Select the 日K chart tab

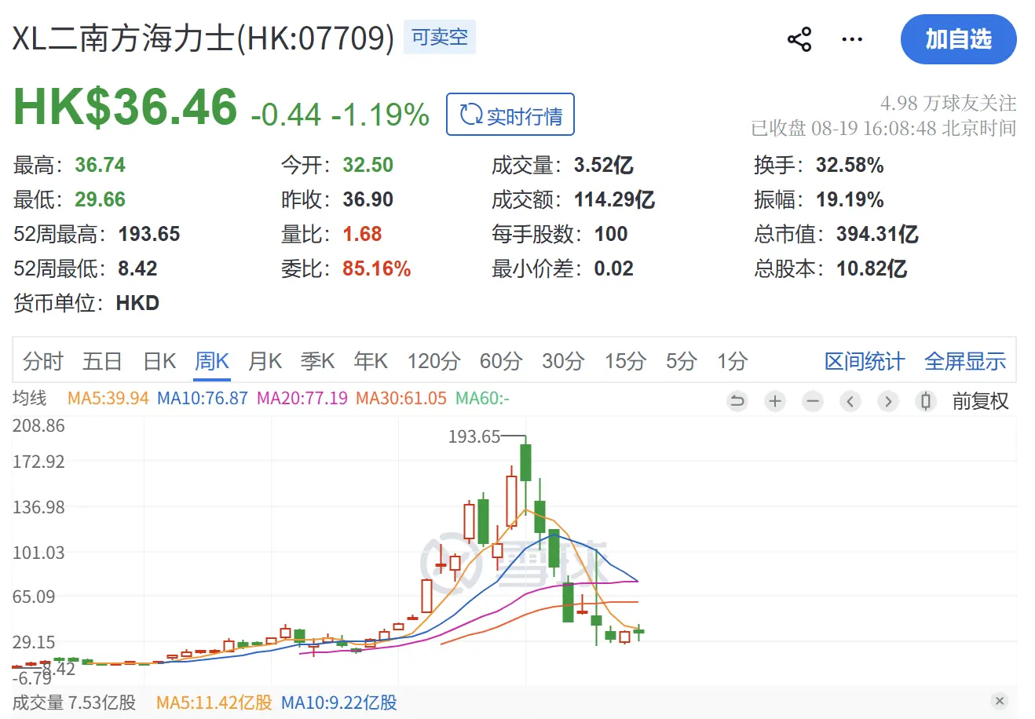pos(159,361)
